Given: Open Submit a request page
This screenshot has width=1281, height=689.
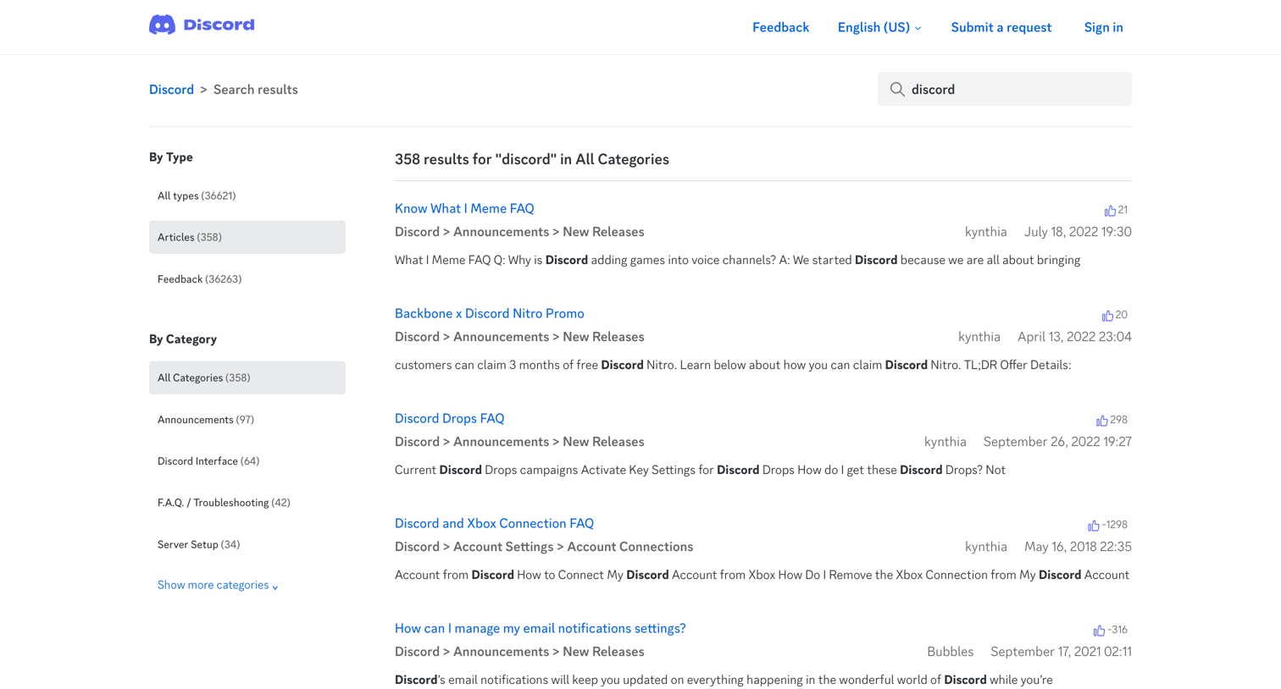Looking at the screenshot, I should (1001, 27).
